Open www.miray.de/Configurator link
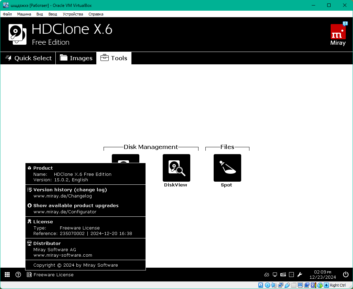The height and width of the screenshot is (289, 353). pyautogui.click(x=65, y=212)
